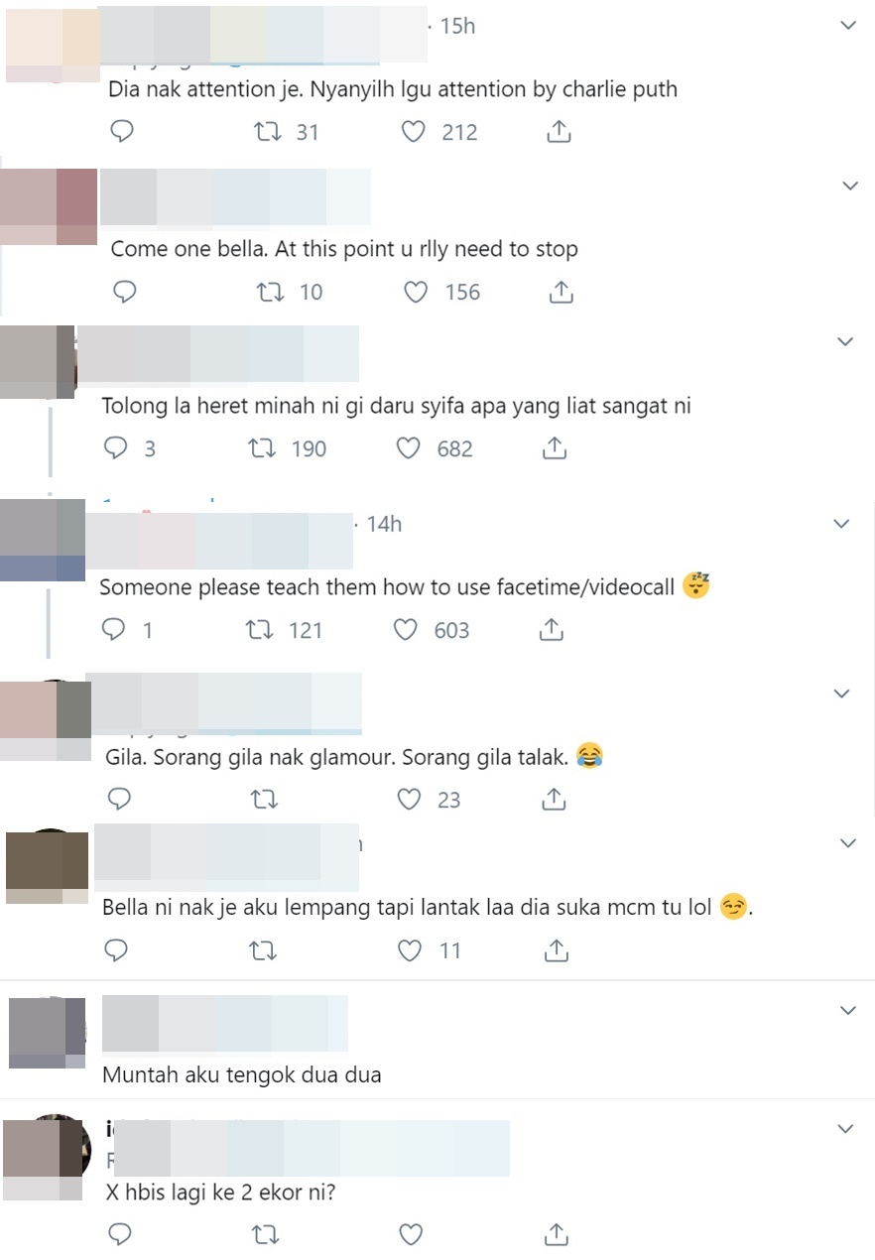Expand options chevron for 'Tolong la heret' tweet

tap(845, 341)
